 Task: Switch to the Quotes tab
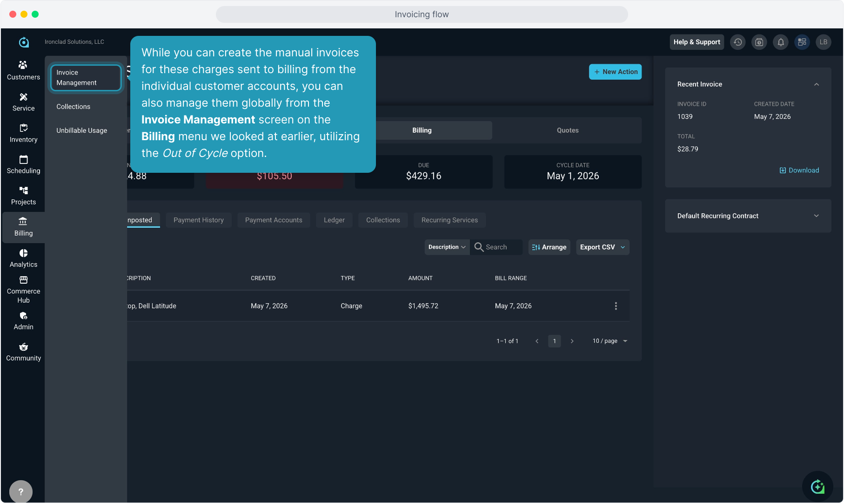point(568,130)
